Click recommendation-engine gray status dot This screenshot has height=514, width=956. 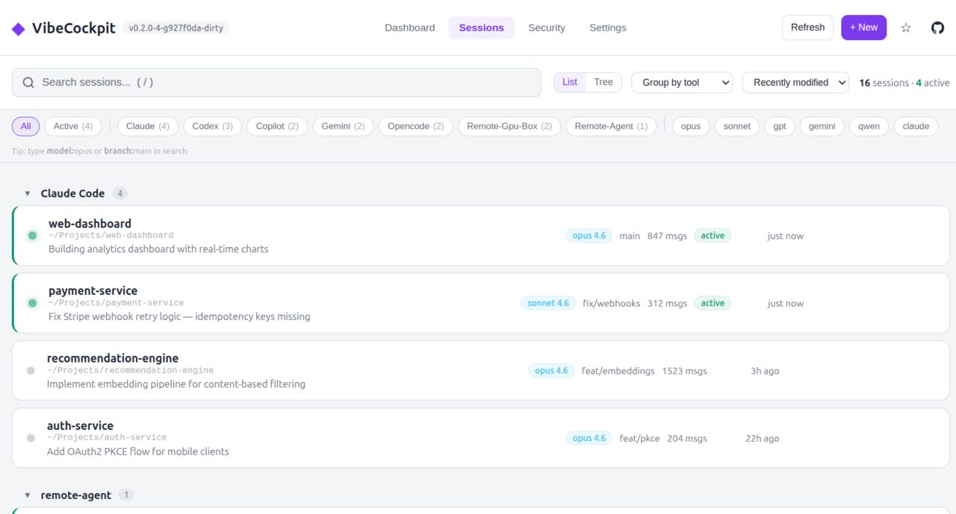click(31, 371)
